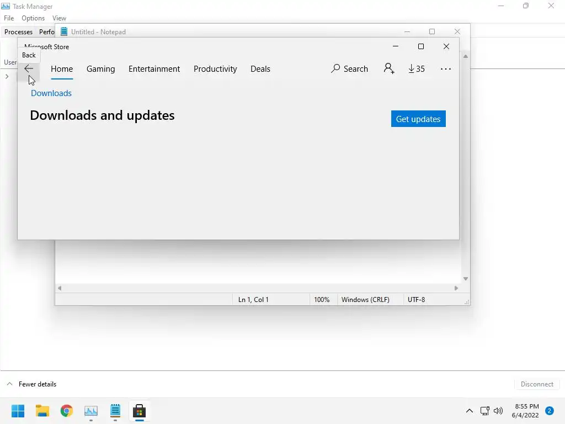Open the Task Manager View menu
Screen dimensions: 565x424
click(59, 18)
